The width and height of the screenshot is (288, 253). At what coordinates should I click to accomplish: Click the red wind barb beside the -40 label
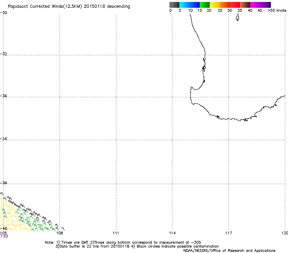click(6, 229)
